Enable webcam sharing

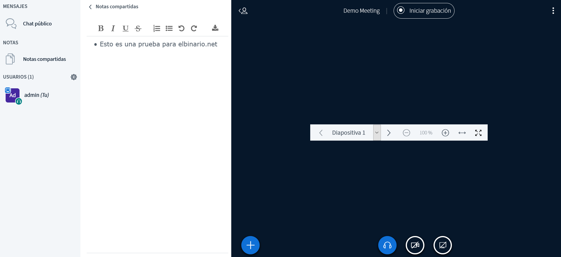(415, 245)
